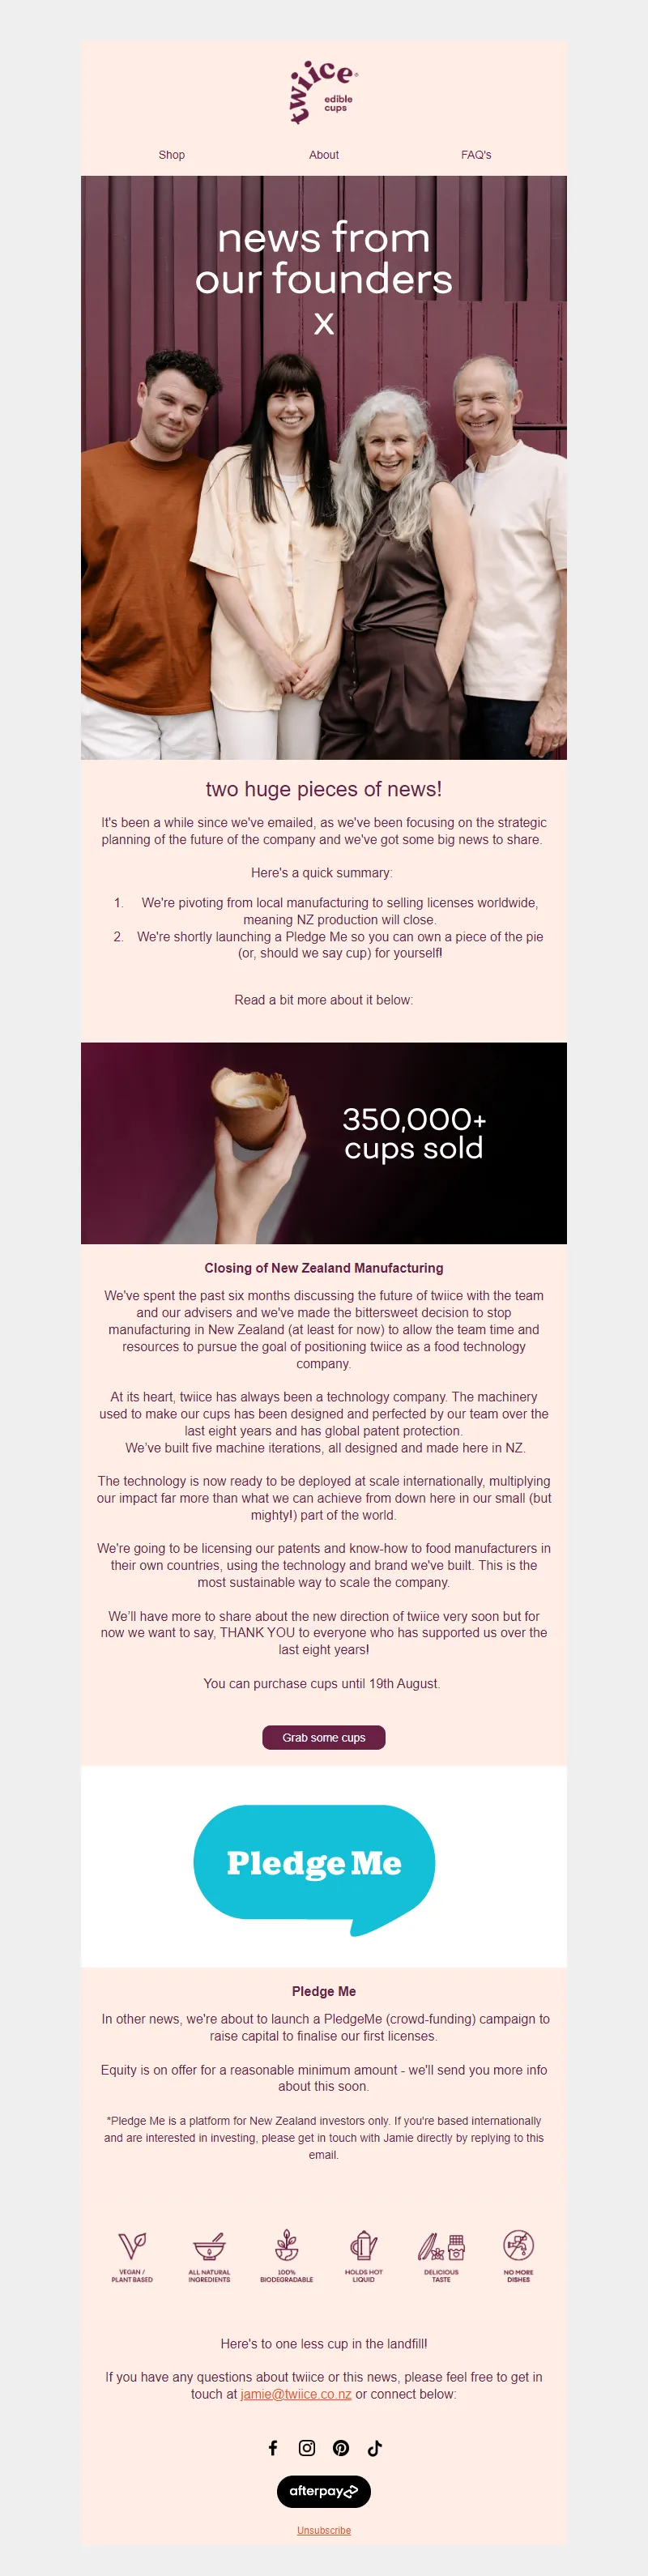The height and width of the screenshot is (2576, 648).
Task: Open the Shop menu link
Action: 172,155
